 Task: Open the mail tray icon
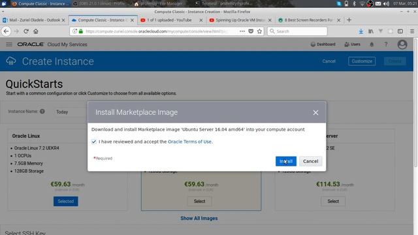[x=378, y=4]
